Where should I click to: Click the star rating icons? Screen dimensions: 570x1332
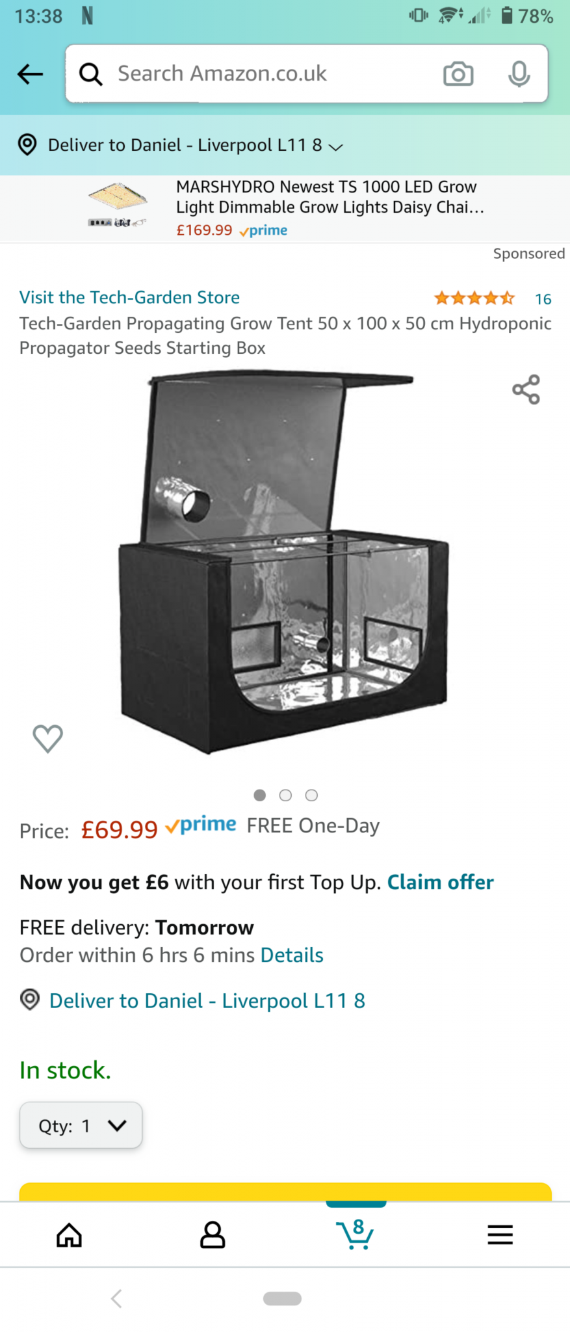(474, 299)
